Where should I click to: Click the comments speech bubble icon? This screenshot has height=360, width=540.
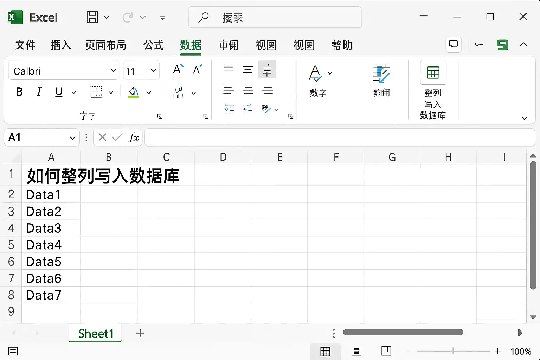454,45
